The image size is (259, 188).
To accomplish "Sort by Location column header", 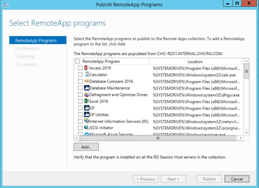I will 195,61.
